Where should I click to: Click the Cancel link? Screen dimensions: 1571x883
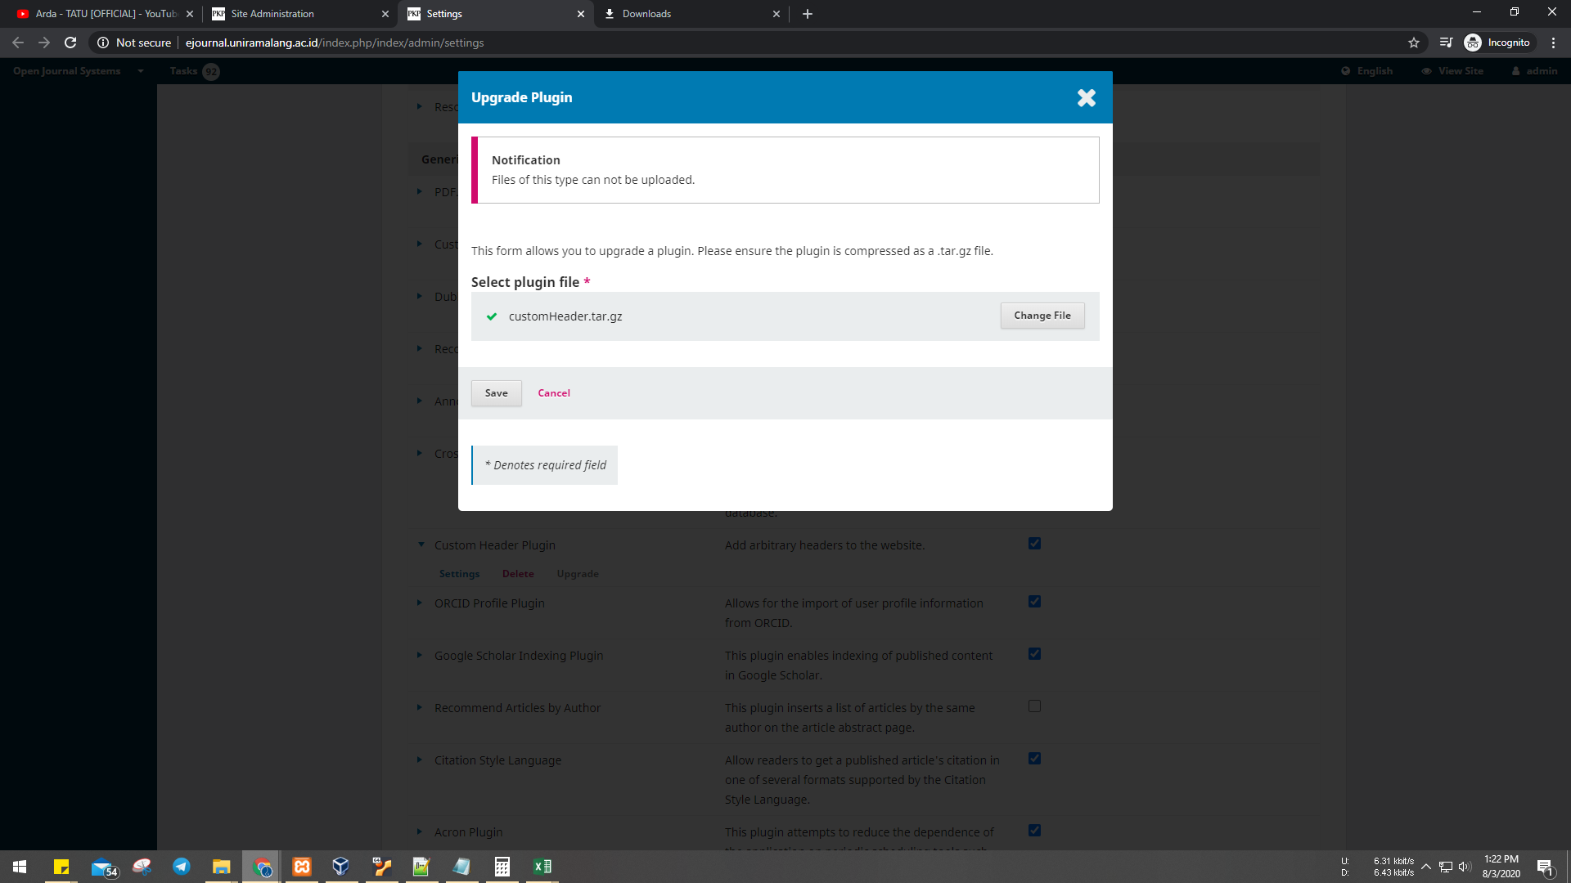click(554, 393)
